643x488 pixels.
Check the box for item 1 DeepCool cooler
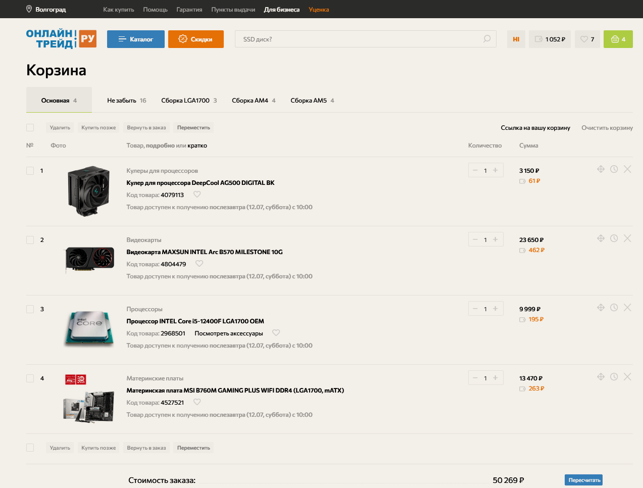pos(30,171)
